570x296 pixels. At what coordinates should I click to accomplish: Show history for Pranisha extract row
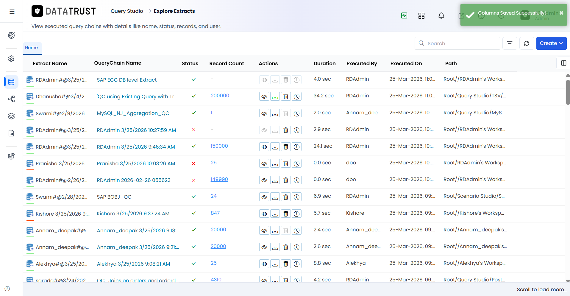pyautogui.click(x=297, y=163)
